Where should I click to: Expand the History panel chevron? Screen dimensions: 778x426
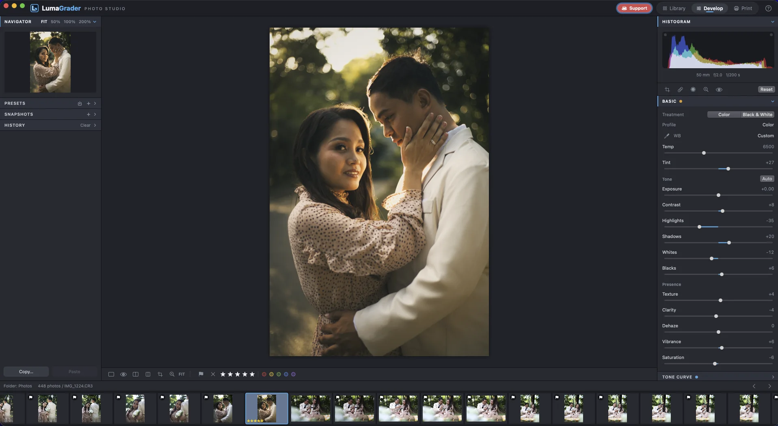[x=95, y=125]
